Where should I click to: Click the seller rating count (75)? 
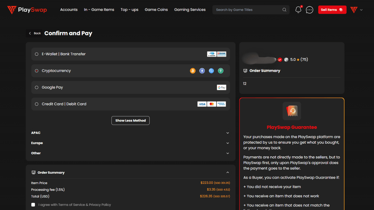tap(304, 60)
